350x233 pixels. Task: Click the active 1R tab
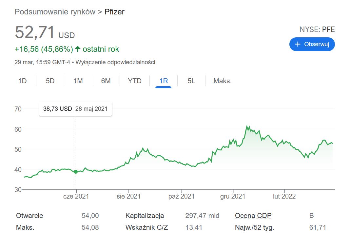coord(164,81)
